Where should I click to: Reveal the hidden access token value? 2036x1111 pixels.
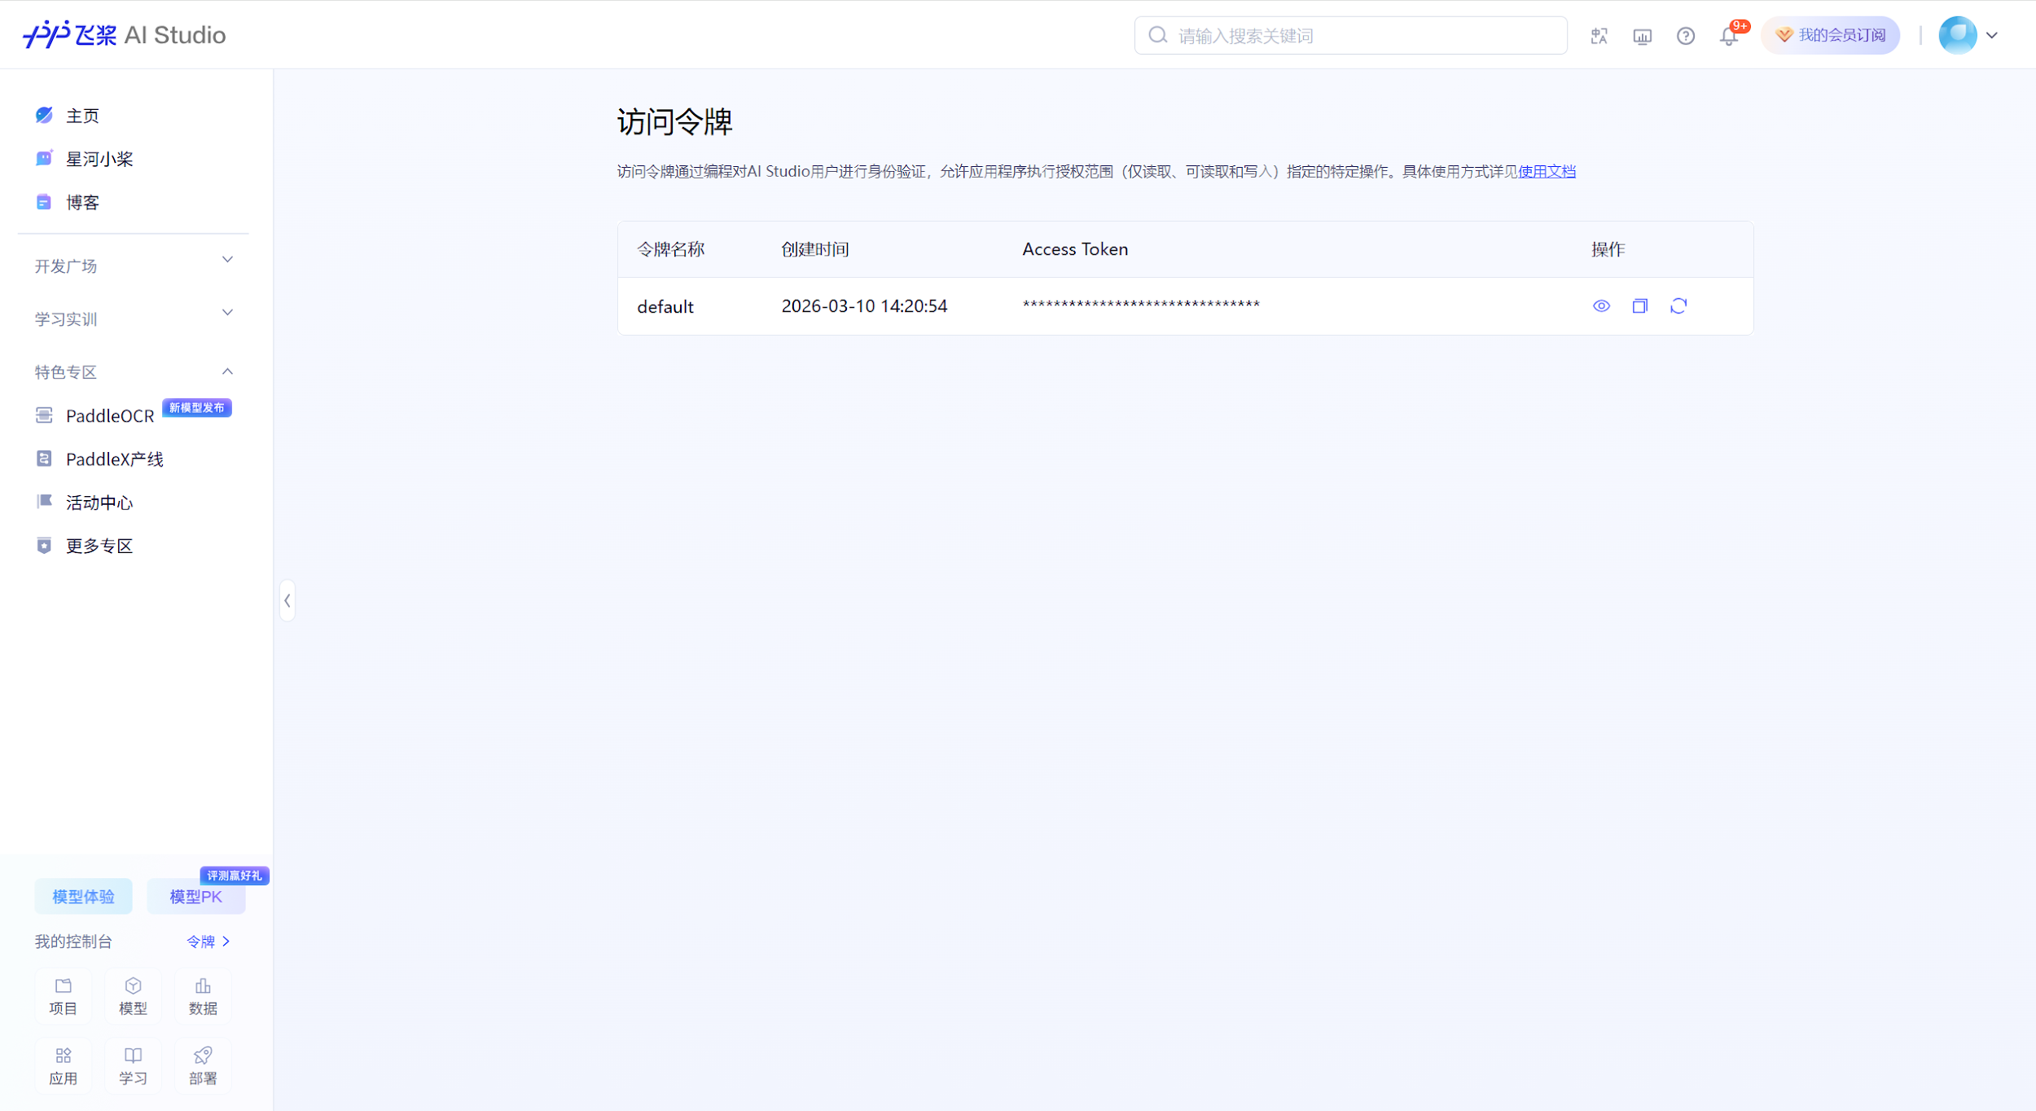(1601, 305)
